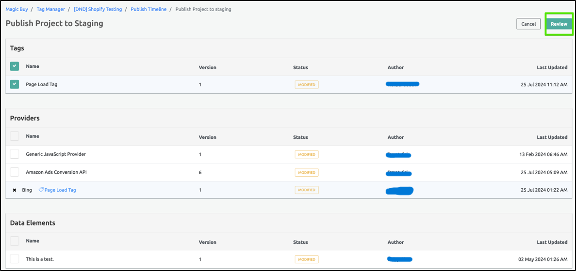The width and height of the screenshot is (576, 271).
Task: Open the Page Load Tag link beside Bing
Action: click(x=60, y=190)
